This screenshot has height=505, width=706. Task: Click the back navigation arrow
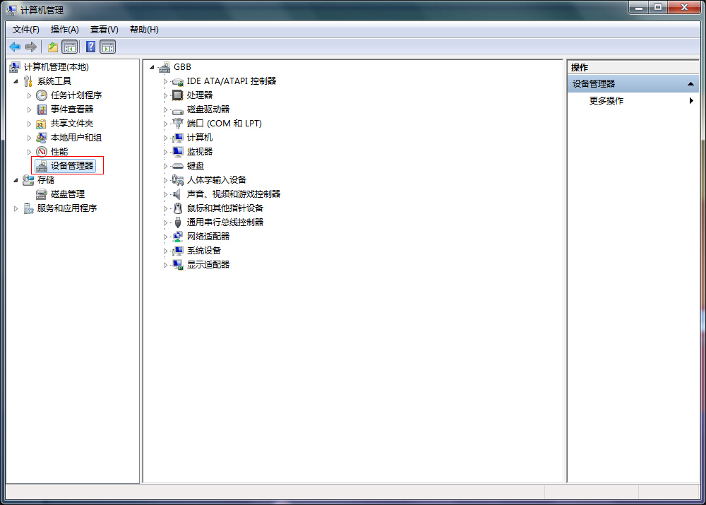[15, 47]
